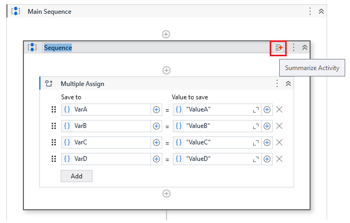This screenshot has height=223, width=350.
Task: Click the plus button beside VarC
Action: click(x=156, y=143)
